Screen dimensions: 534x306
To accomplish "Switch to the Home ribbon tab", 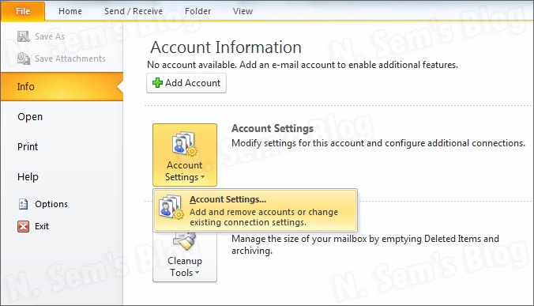I will point(70,11).
